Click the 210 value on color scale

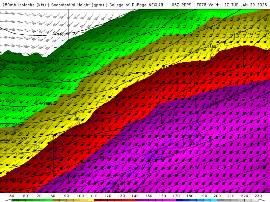click(231, 196)
